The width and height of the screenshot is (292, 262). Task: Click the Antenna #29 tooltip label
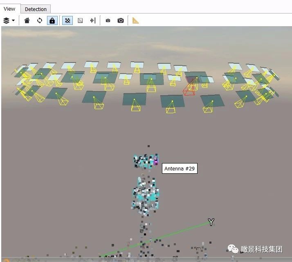[x=180, y=168]
